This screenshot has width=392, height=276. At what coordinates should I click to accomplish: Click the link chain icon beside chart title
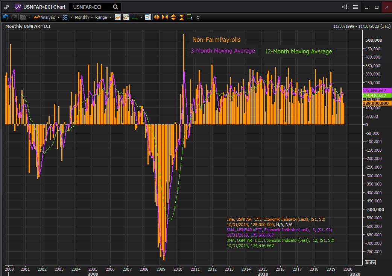pyautogui.click(x=6, y=7)
